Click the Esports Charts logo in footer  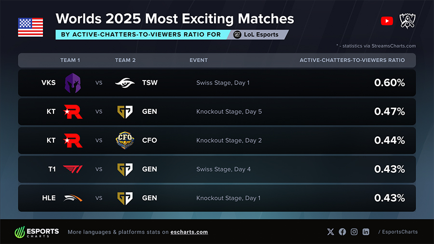point(37,232)
